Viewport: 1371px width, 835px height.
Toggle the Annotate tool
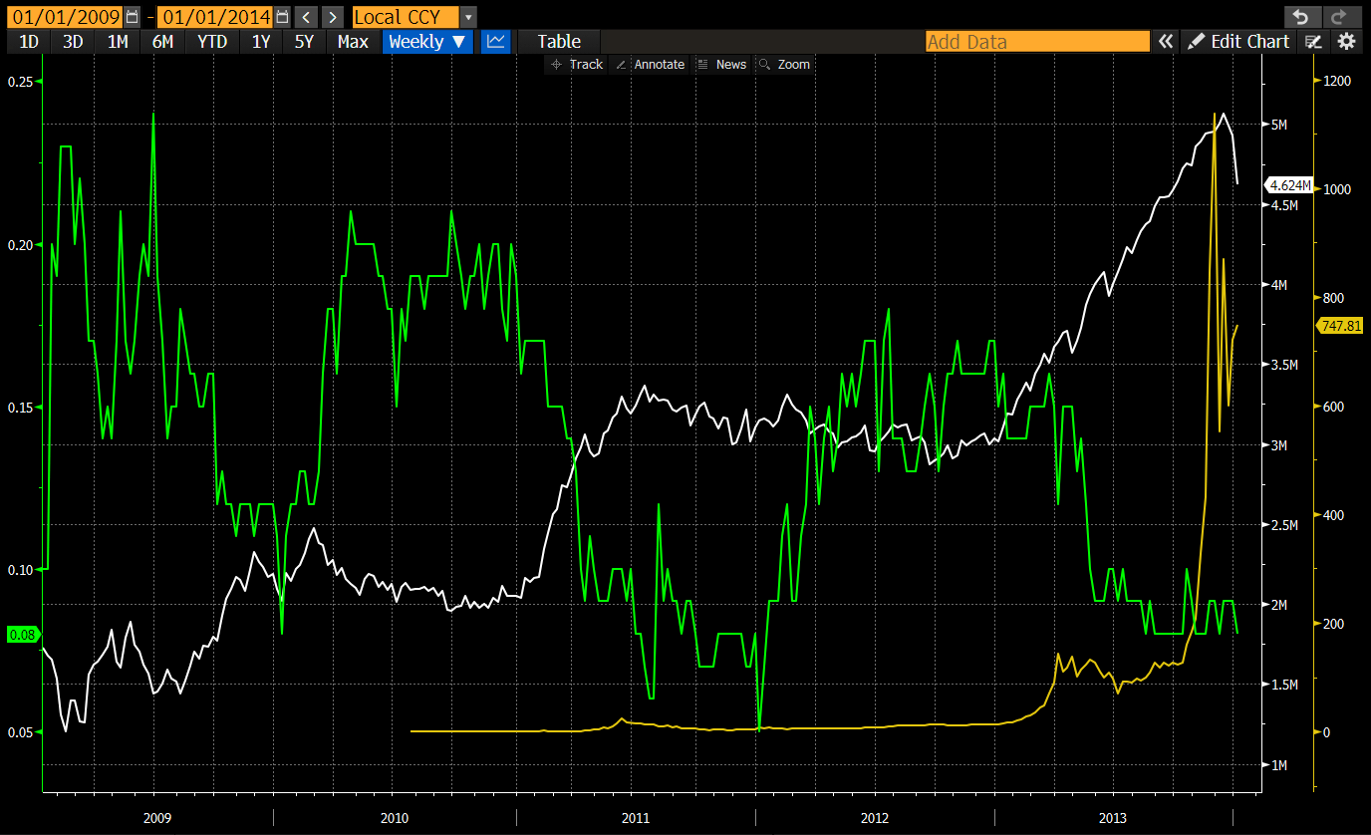[x=650, y=64]
